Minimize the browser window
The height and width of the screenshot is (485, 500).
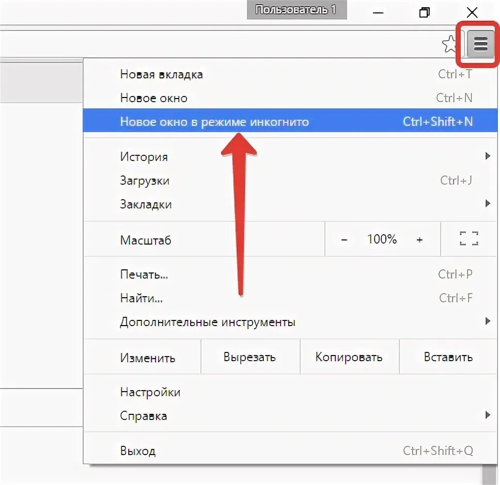click(x=378, y=13)
